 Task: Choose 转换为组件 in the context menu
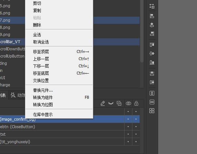click(59, 97)
